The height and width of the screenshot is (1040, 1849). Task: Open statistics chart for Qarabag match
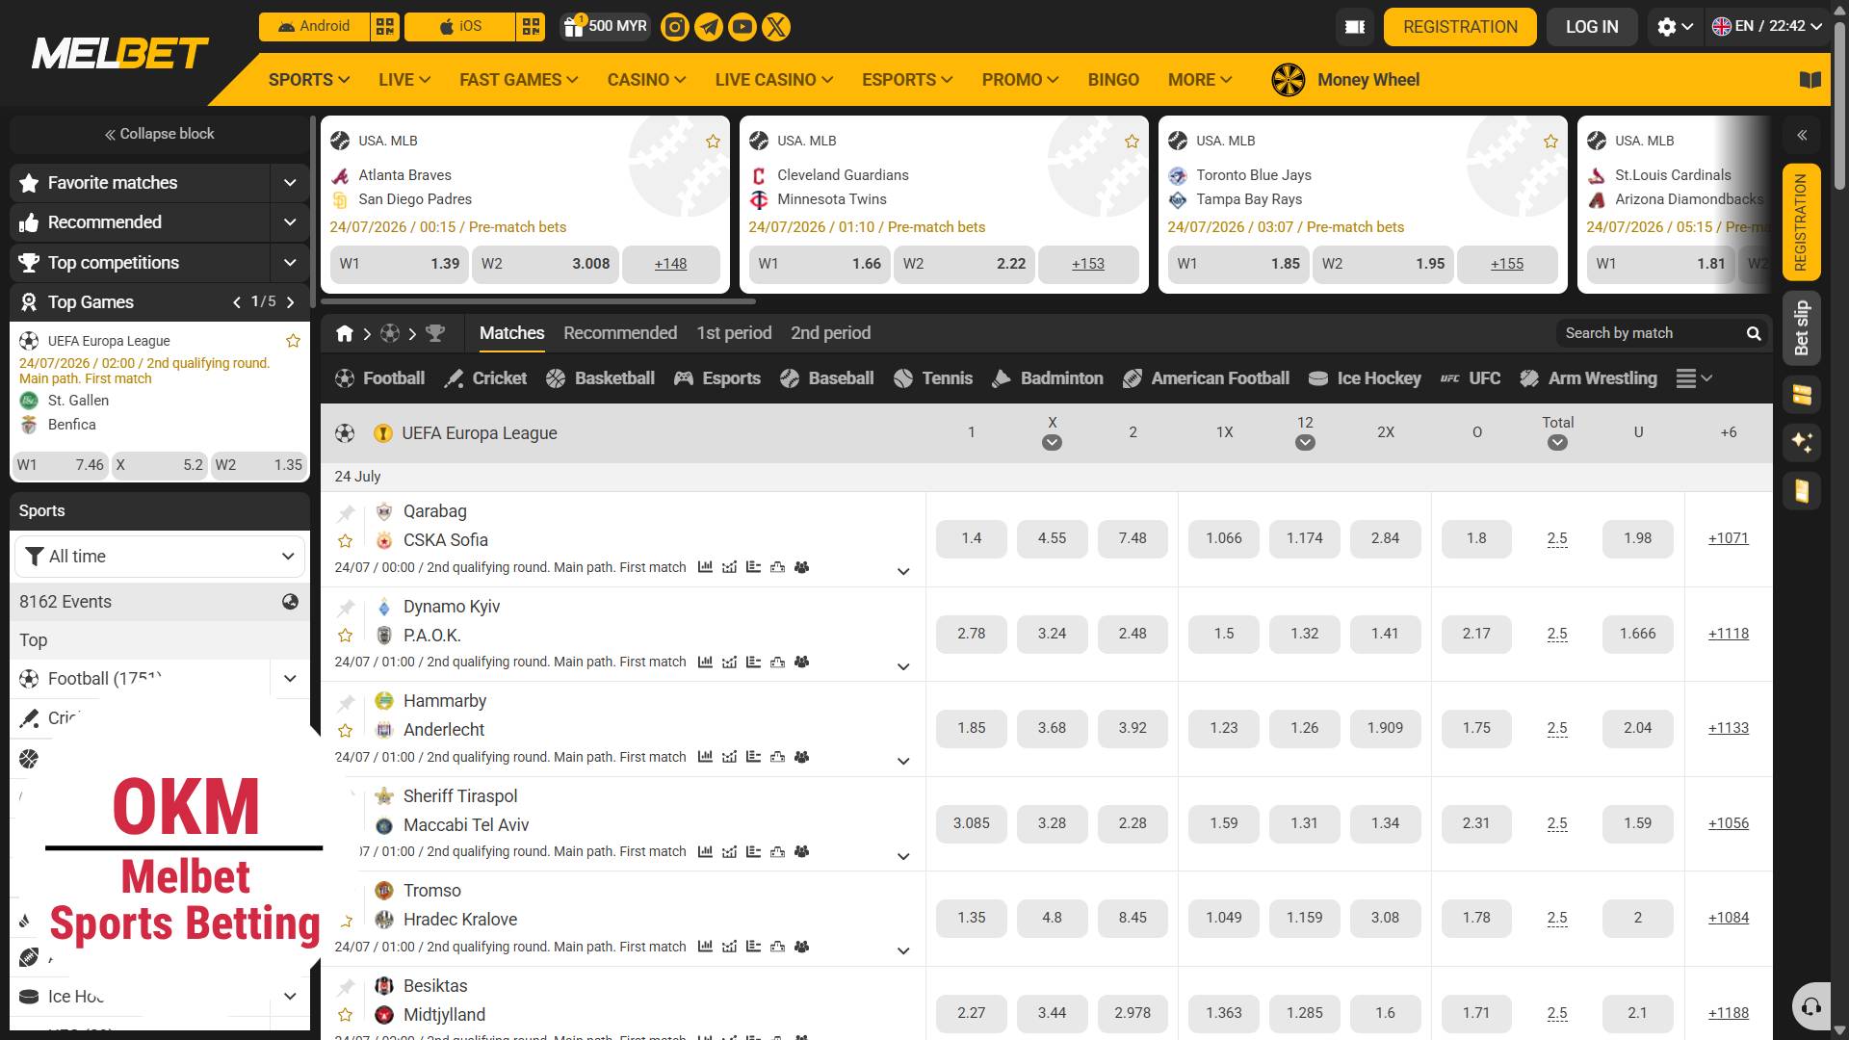tap(705, 567)
